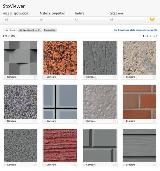Go to results page 2
Image resolution: width=160 pixels, height=171 pixels.
(x=147, y=36)
